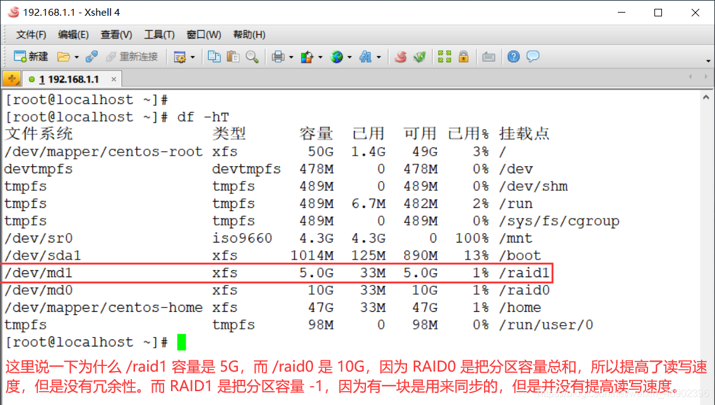Click the /dev/md0 device text
715x405 pixels.
pyautogui.click(x=38, y=290)
